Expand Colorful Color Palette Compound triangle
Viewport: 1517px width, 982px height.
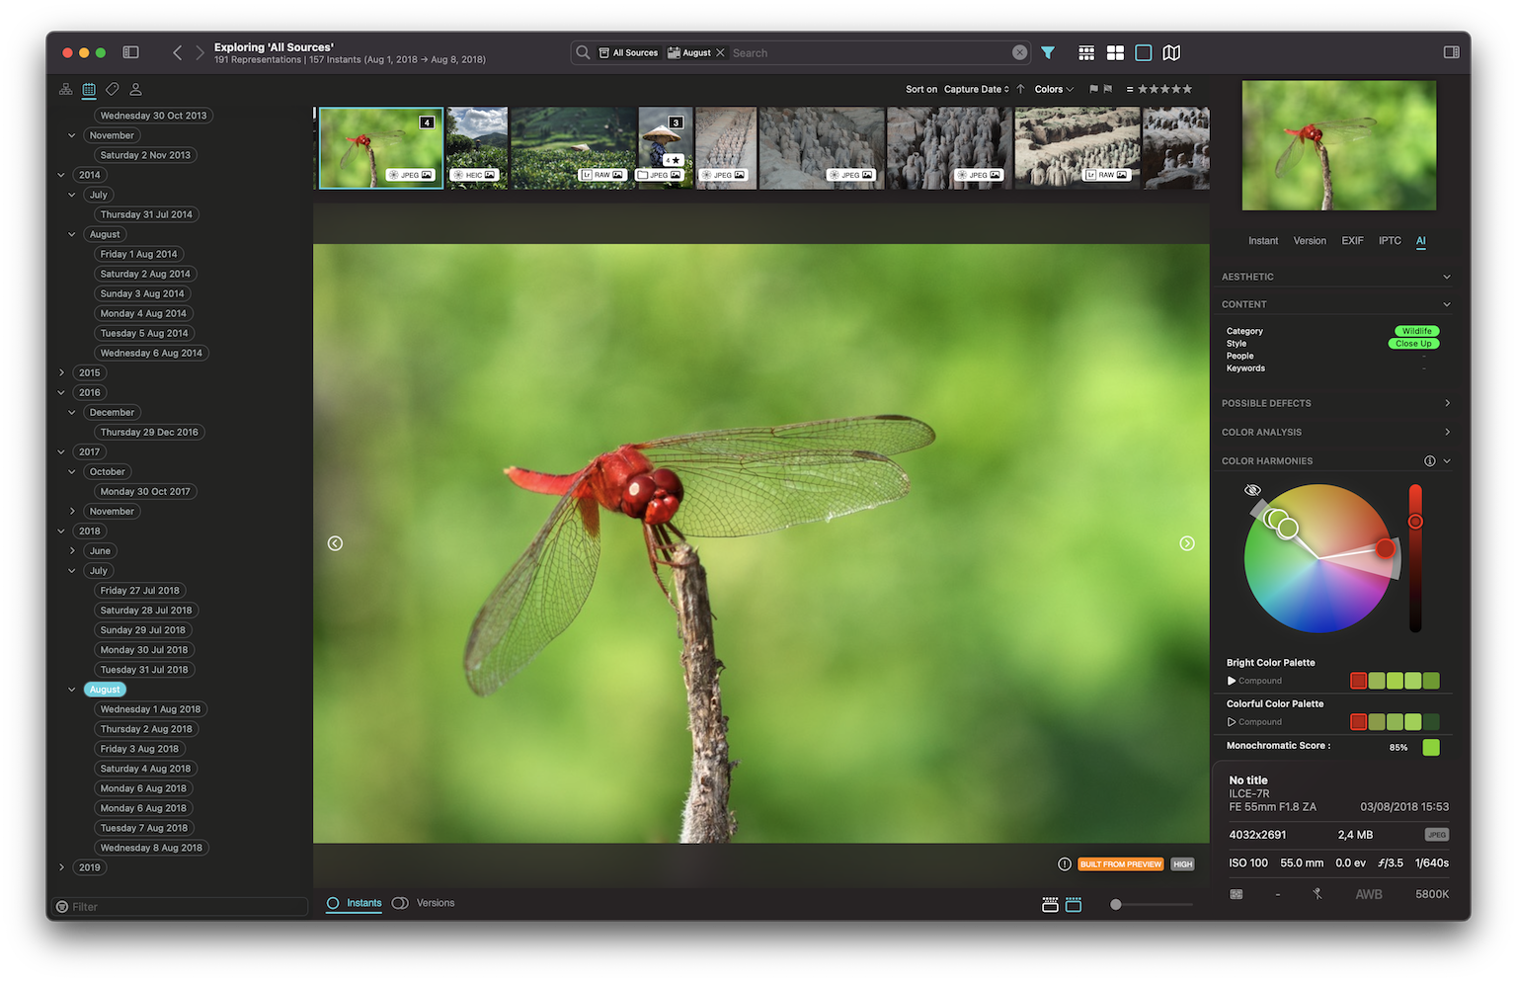(1232, 722)
